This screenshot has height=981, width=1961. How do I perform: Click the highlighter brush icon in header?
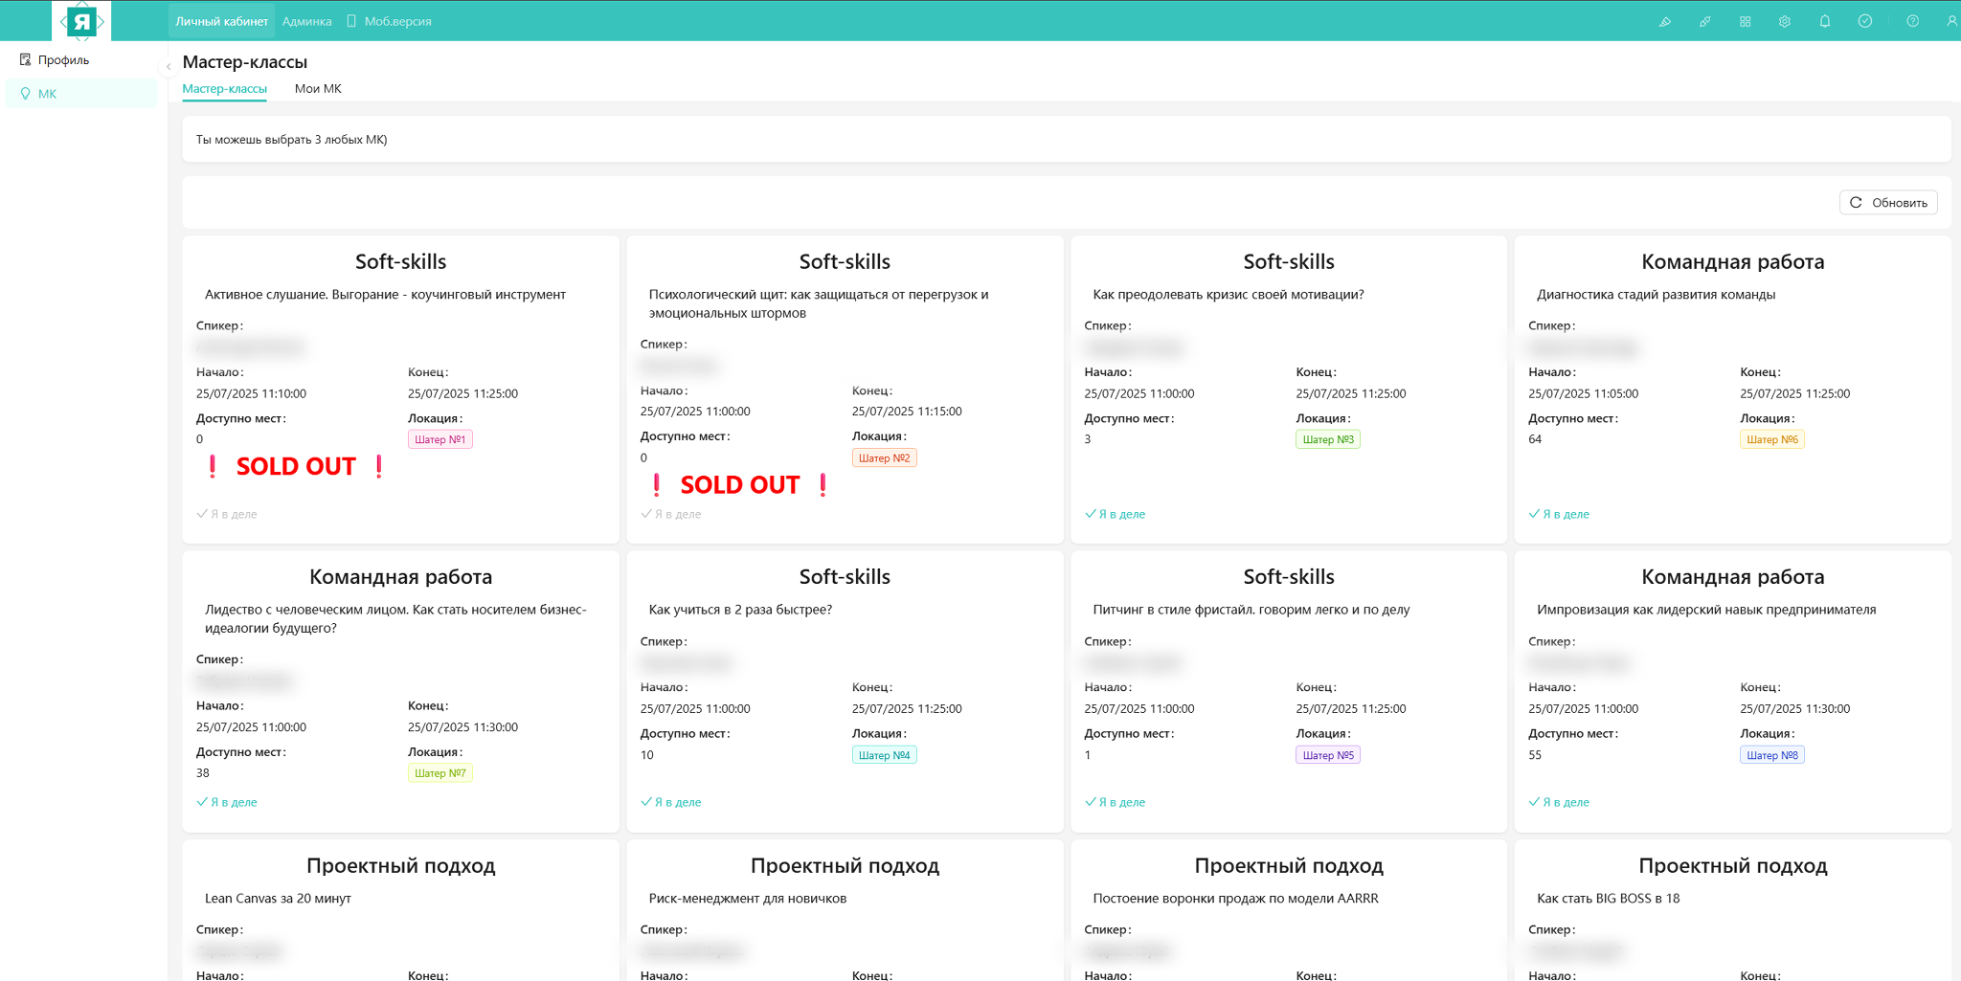pyautogui.click(x=1665, y=21)
